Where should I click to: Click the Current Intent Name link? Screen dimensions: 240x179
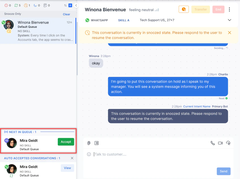(197, 106)
